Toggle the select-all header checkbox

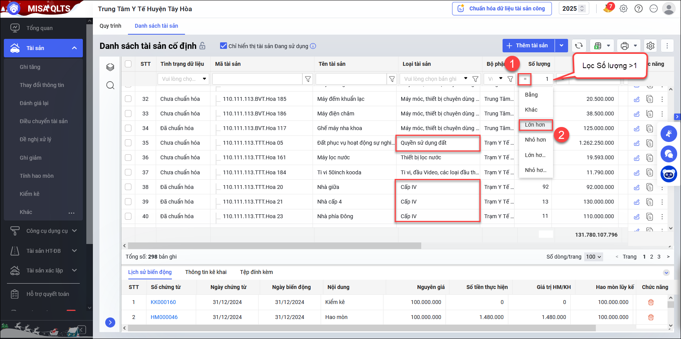[128, 64]
